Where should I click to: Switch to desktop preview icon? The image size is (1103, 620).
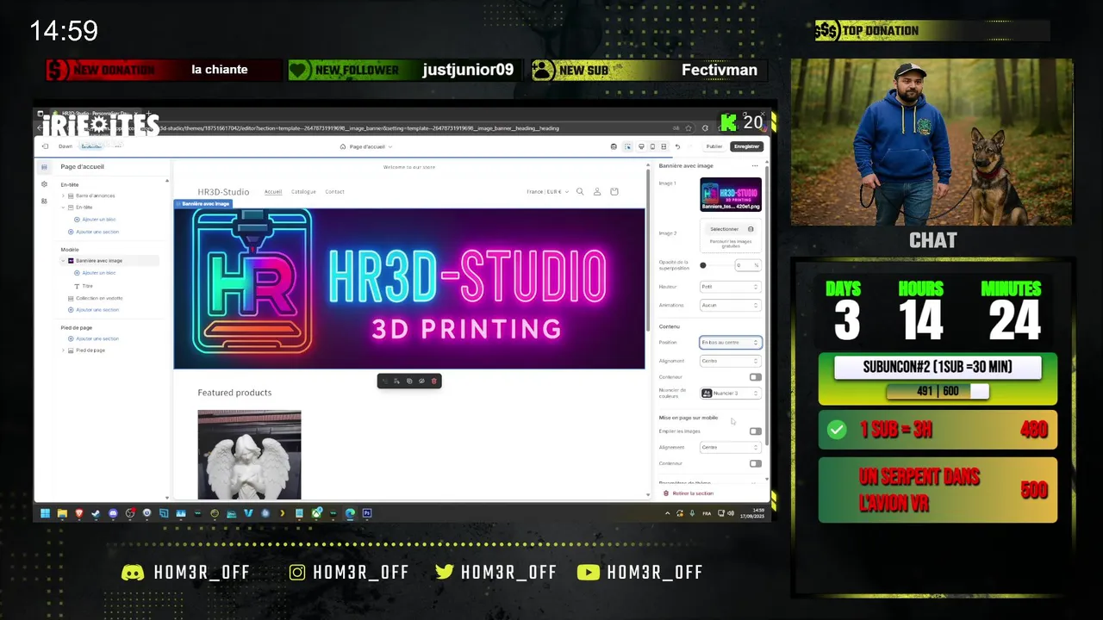tap(641, 146)
